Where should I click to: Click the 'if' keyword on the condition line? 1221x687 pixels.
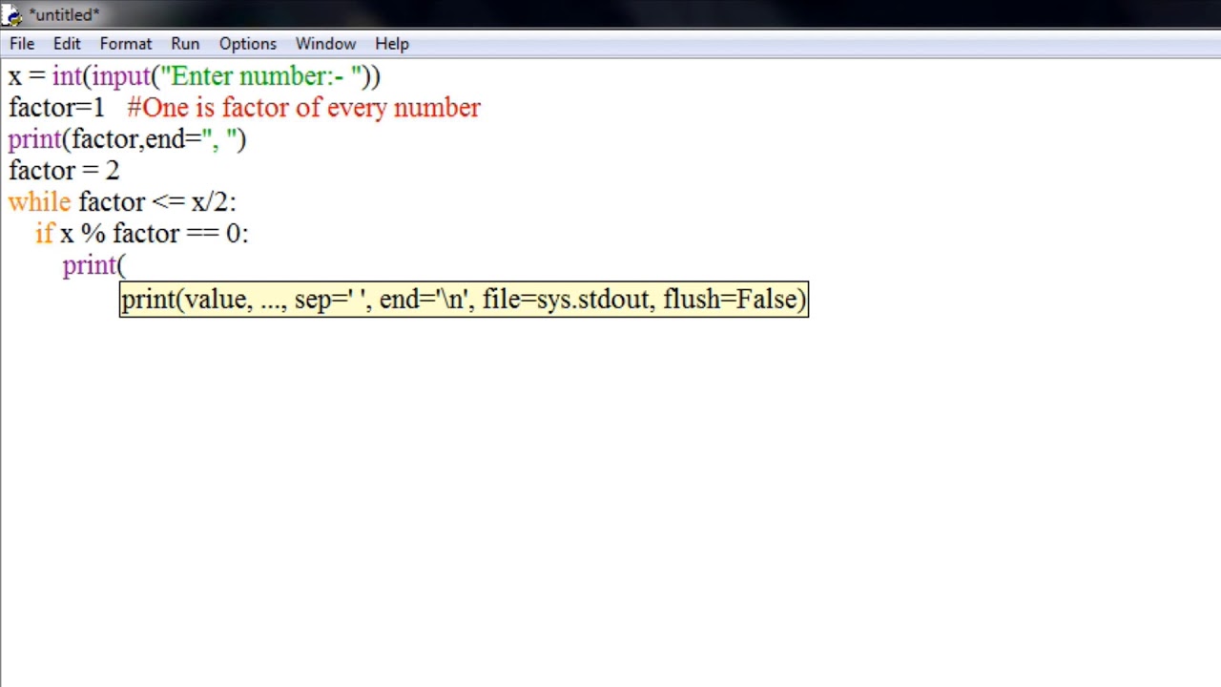pos(45,234)
